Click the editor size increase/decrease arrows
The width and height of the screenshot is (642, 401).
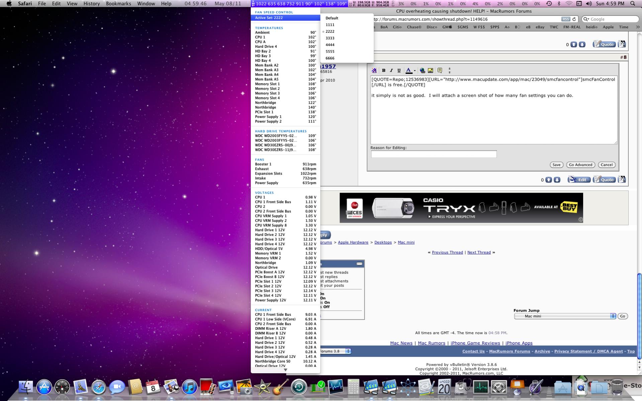point(449,71)
